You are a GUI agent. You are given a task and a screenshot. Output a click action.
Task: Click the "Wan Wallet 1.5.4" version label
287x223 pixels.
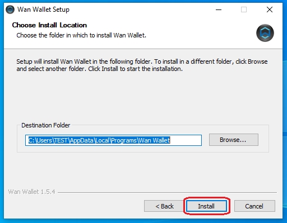coord(31,192)
